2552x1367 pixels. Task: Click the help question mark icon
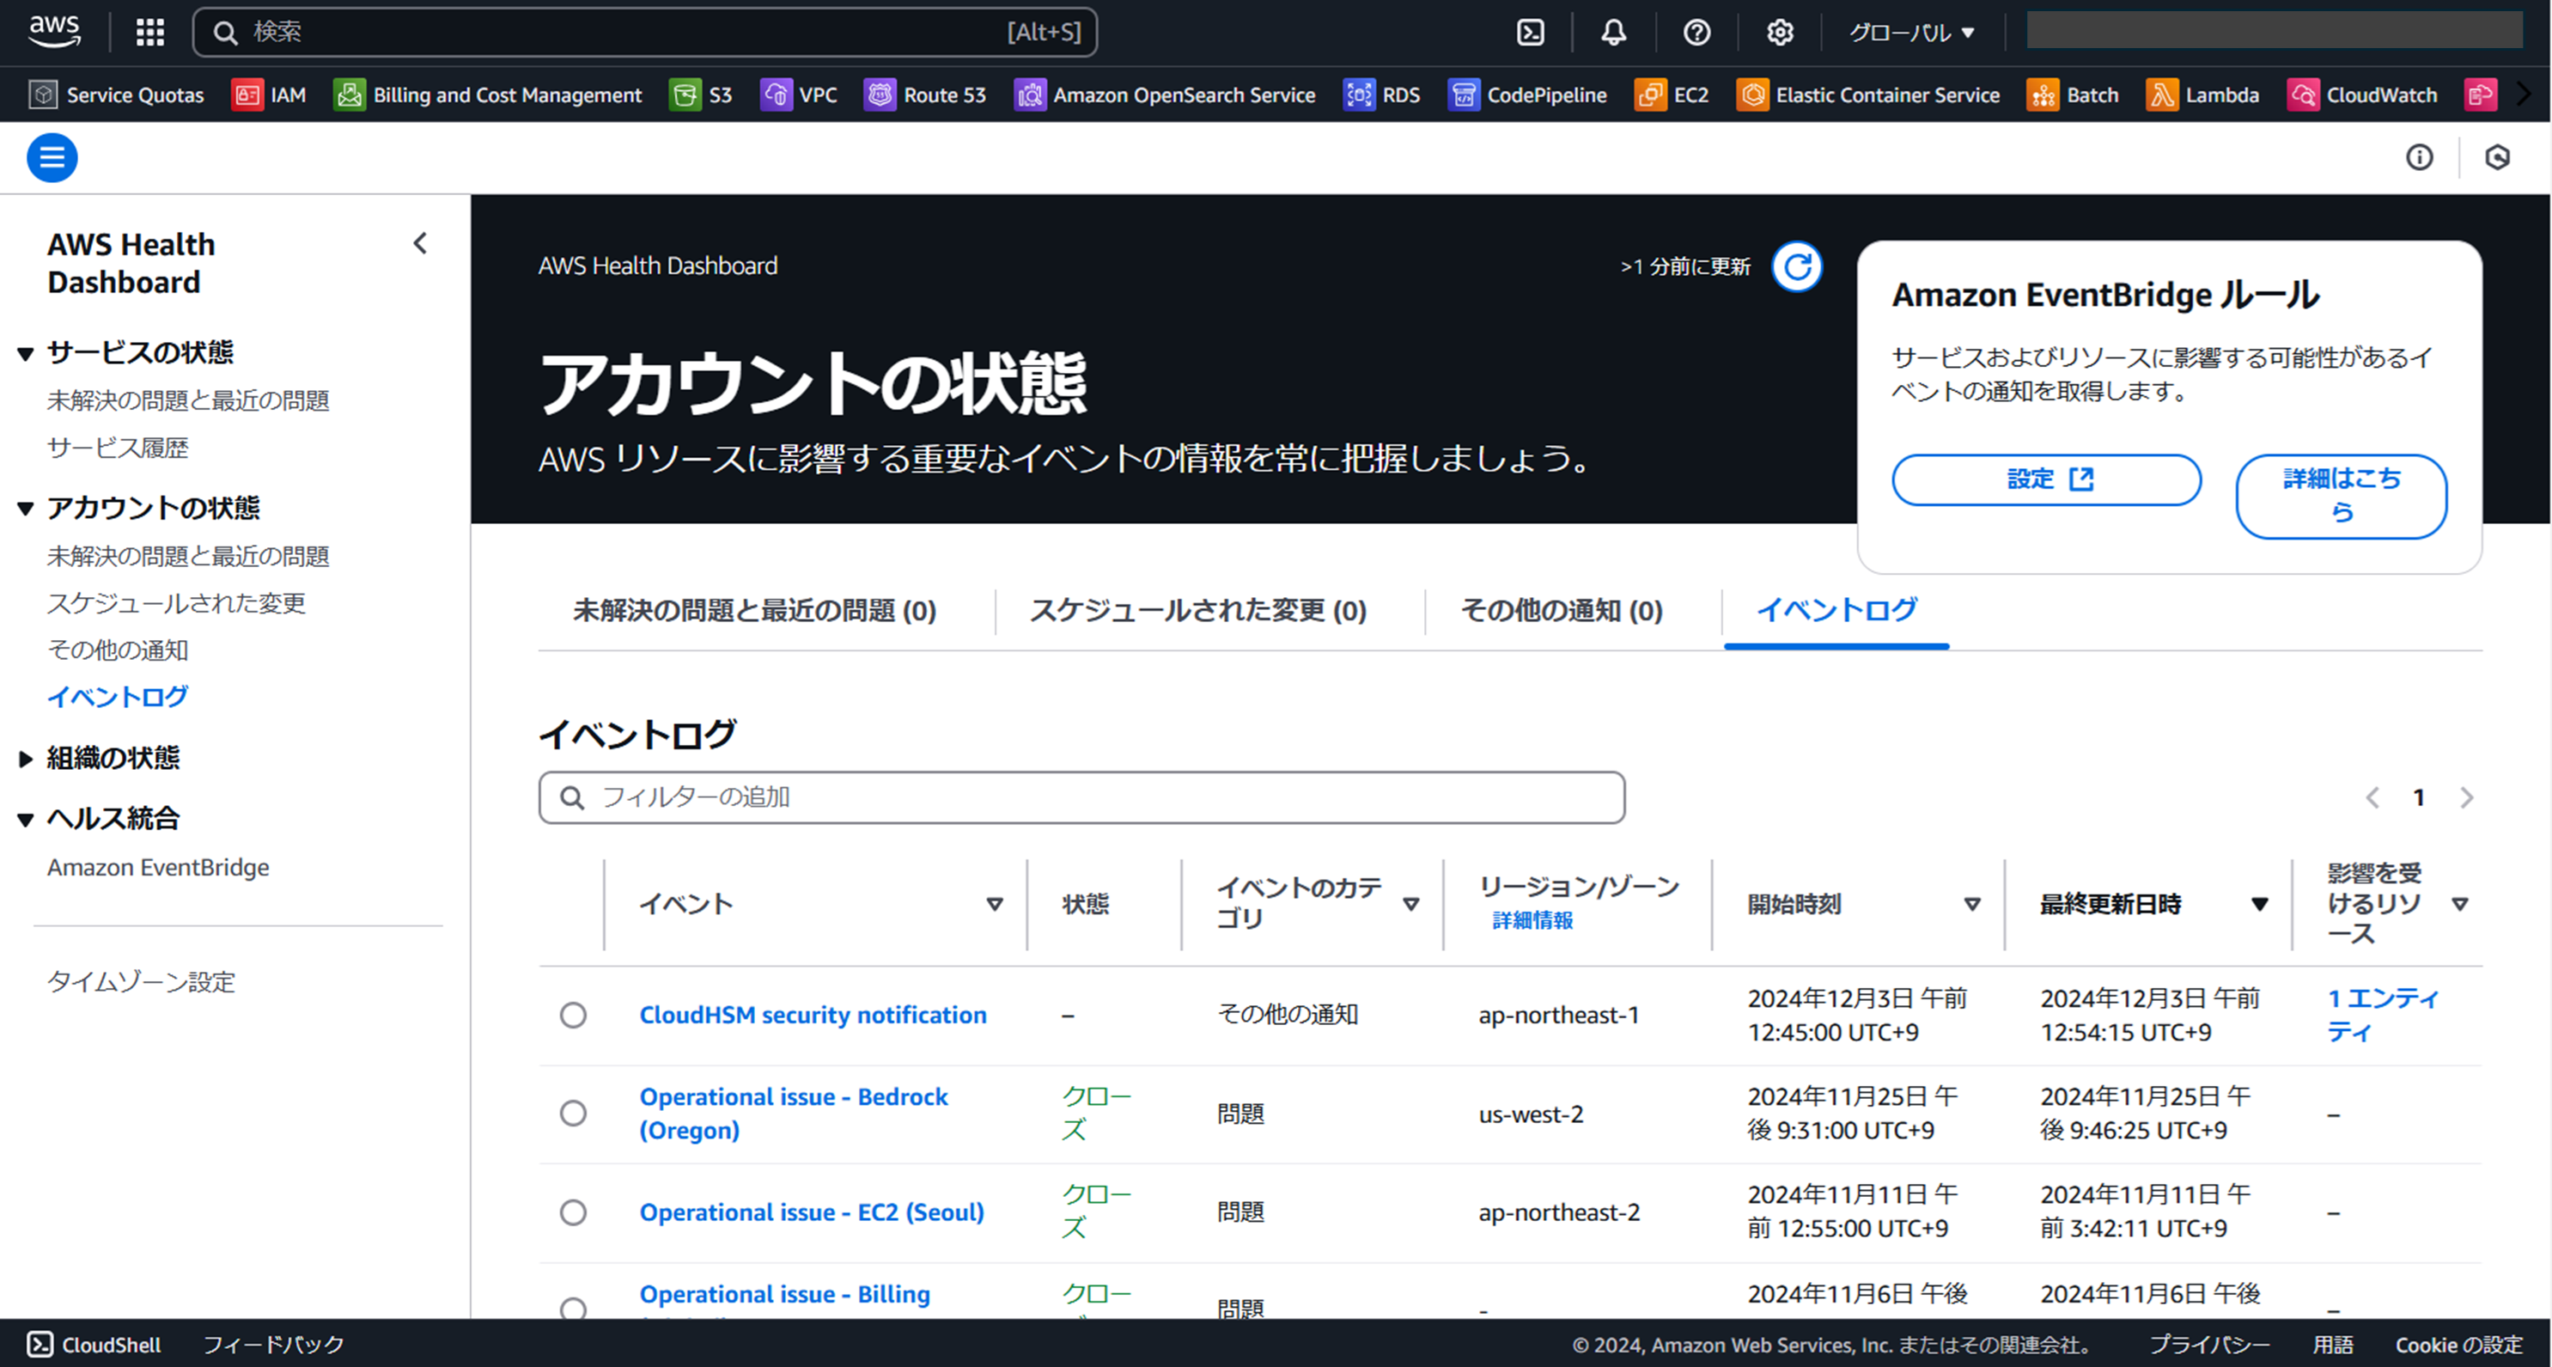[1696, 33]
